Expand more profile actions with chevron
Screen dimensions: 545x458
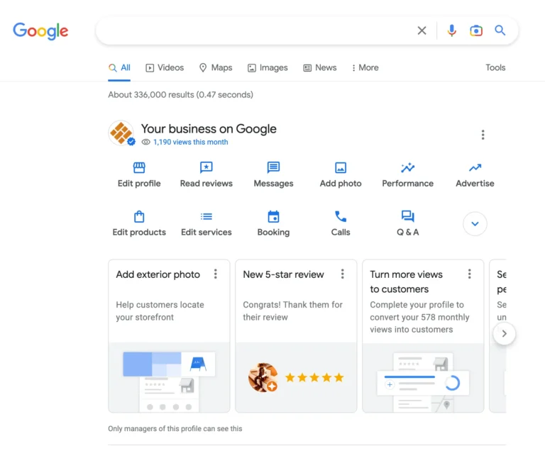475,223
